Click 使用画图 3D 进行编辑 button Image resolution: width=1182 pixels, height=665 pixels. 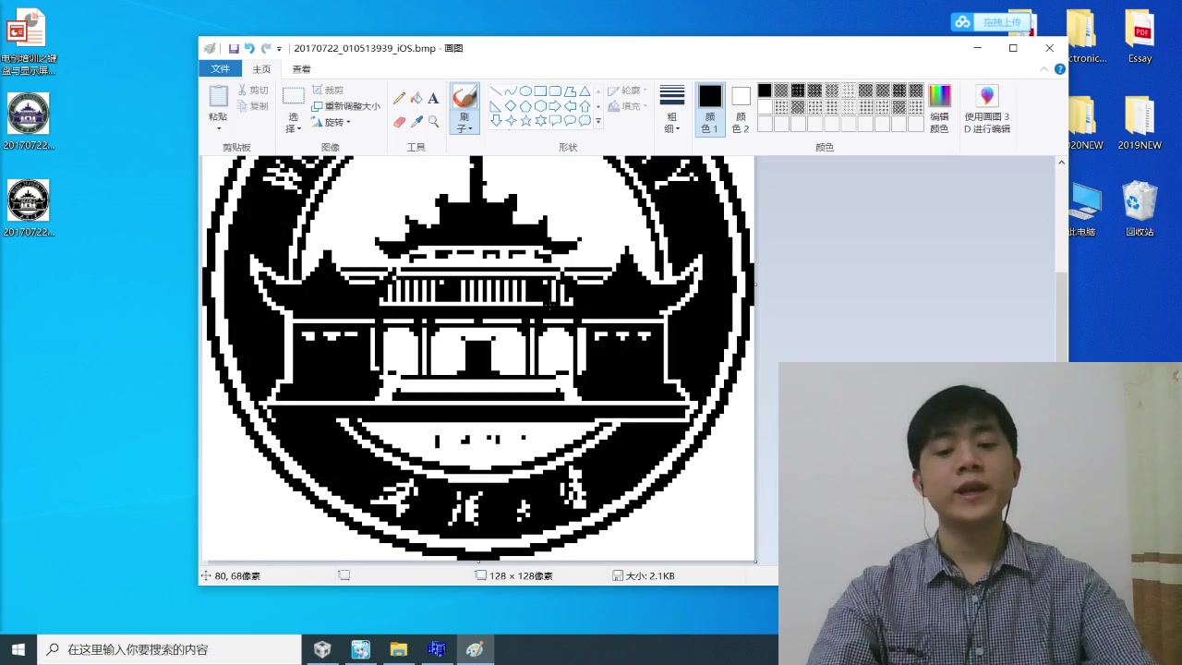coord(987,109)
